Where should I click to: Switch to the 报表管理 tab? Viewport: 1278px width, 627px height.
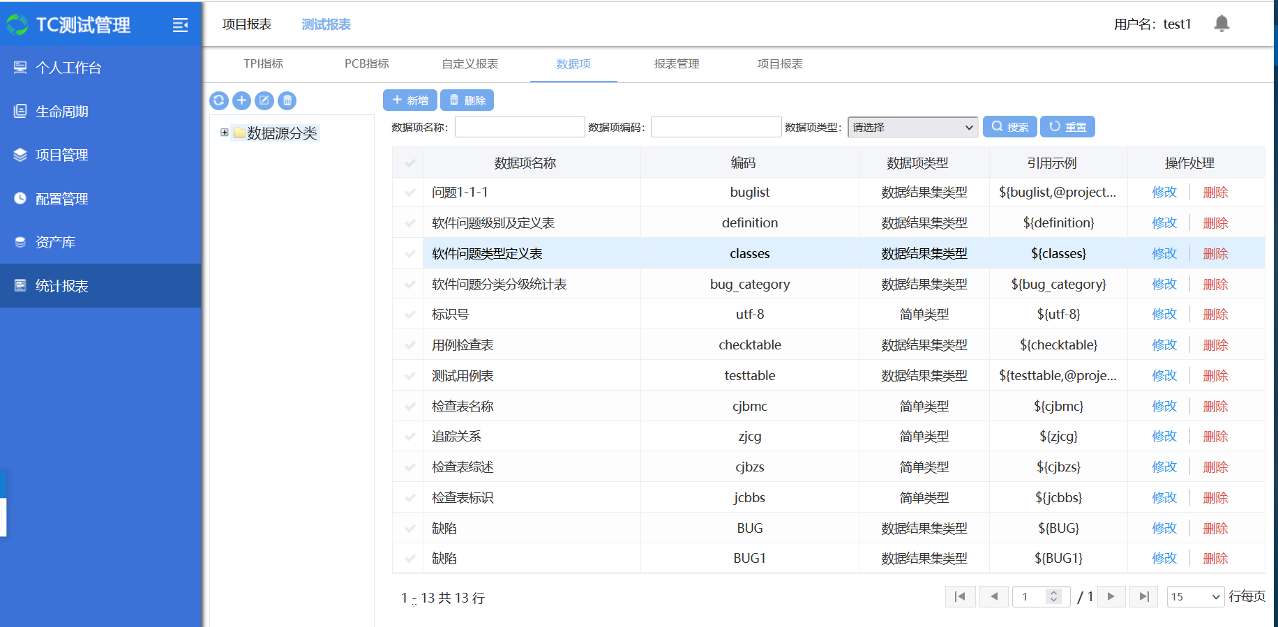pyautogui.click(x=676, y=64)
